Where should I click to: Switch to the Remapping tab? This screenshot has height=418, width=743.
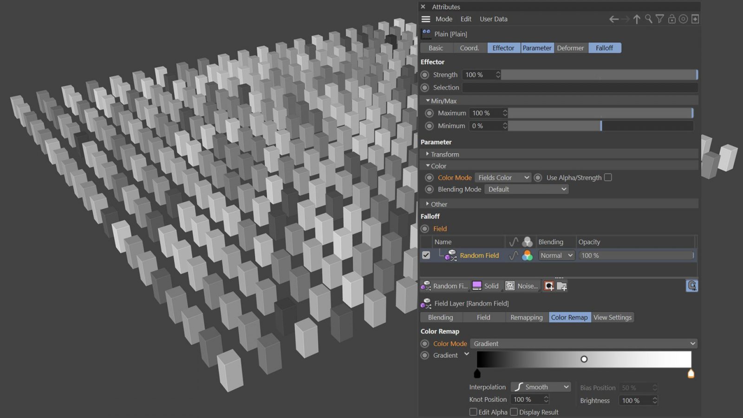[527, 317]
